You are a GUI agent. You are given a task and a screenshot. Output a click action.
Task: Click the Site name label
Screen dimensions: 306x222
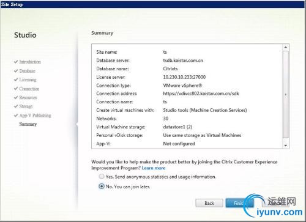(106, 52)
